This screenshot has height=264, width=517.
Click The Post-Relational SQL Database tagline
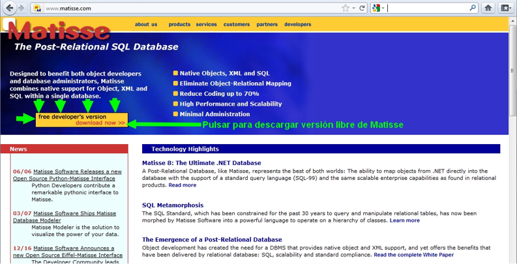tap(96, 47)
